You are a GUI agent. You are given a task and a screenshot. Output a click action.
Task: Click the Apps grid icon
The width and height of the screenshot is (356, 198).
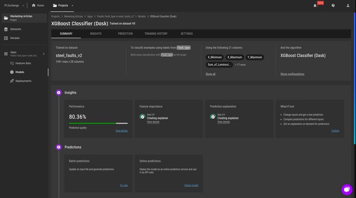point(6,54)
